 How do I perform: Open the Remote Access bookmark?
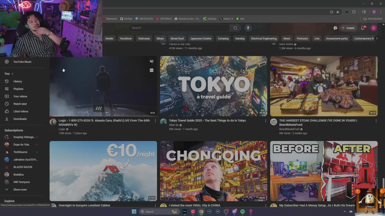click(x=187, y=19)
